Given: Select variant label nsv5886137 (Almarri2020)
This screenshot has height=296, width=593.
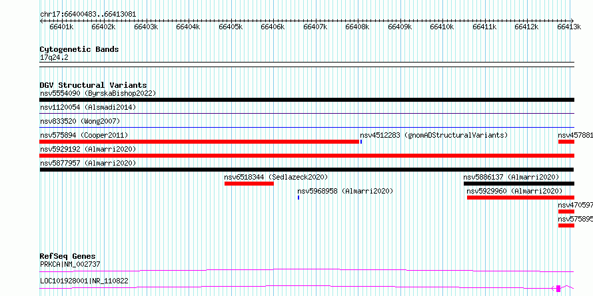Looking at the screenshot, I should 511,177.
